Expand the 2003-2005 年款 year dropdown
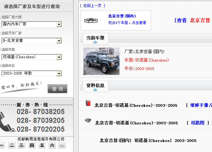The width and height of the screenshot is (212, 152). [x=32, y=73]
